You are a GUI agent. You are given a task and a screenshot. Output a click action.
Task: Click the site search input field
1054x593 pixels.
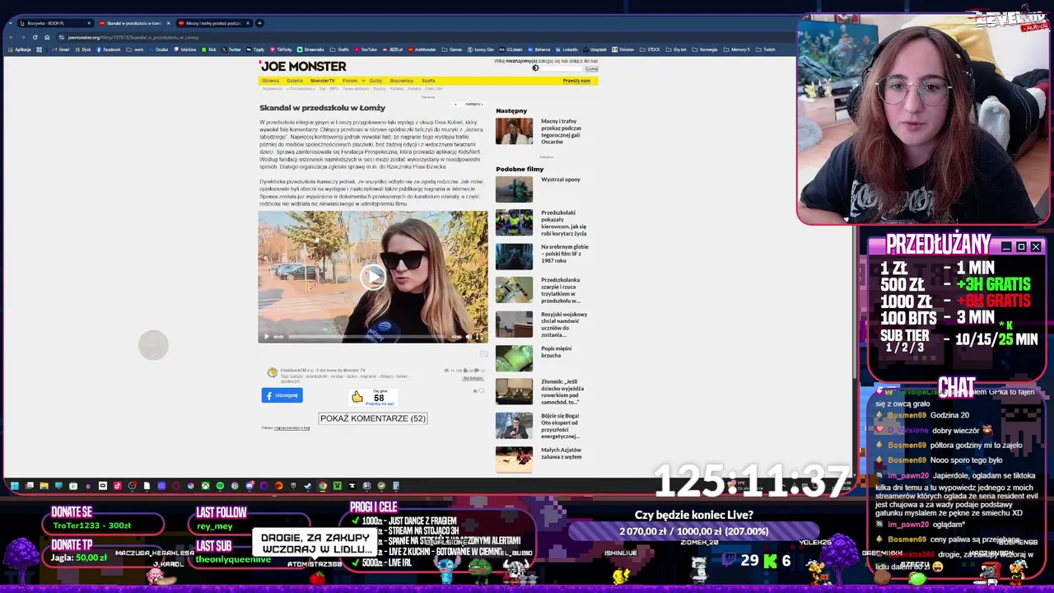pyautogui.click(x=562, y=69)
